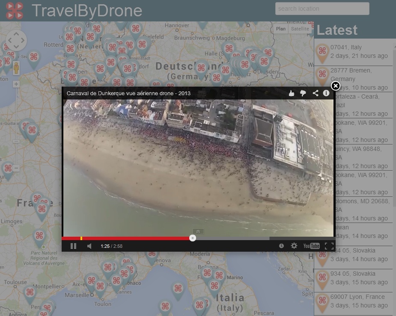Mute the video volume
Image resolution: width=396 pixels, height=316 pixels.
[89, 246]
